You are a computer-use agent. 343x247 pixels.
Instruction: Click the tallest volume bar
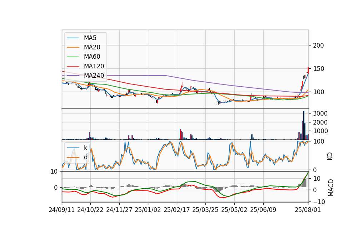(304, 125)
